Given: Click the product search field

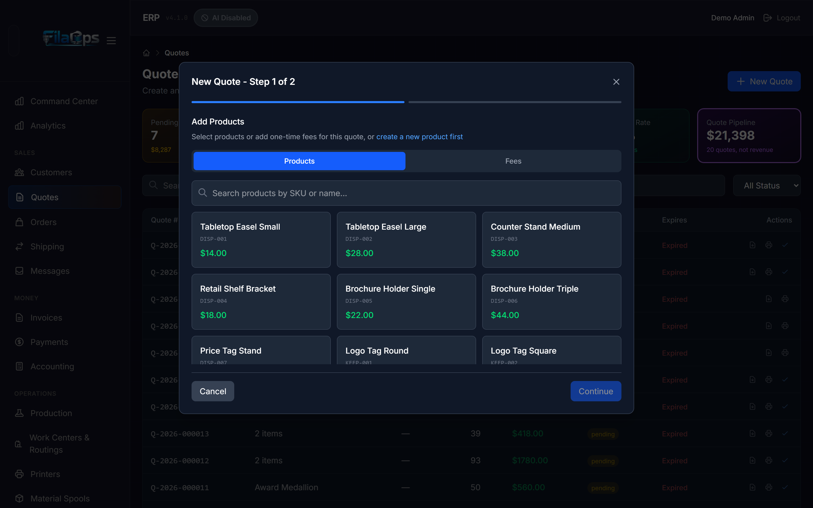Looking at the screenshot, I should [x=406, y=193].
